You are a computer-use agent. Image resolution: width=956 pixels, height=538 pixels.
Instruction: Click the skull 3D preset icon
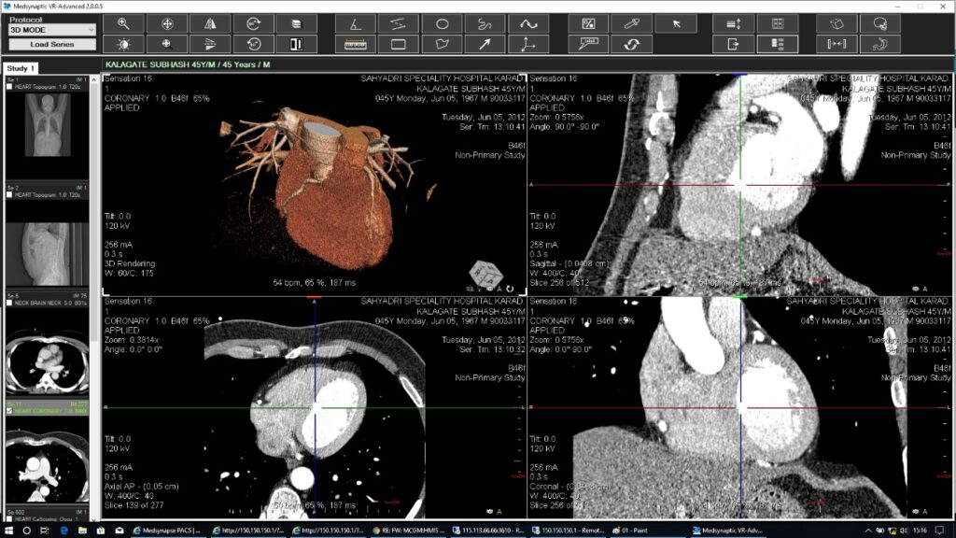tap(879, 24)
